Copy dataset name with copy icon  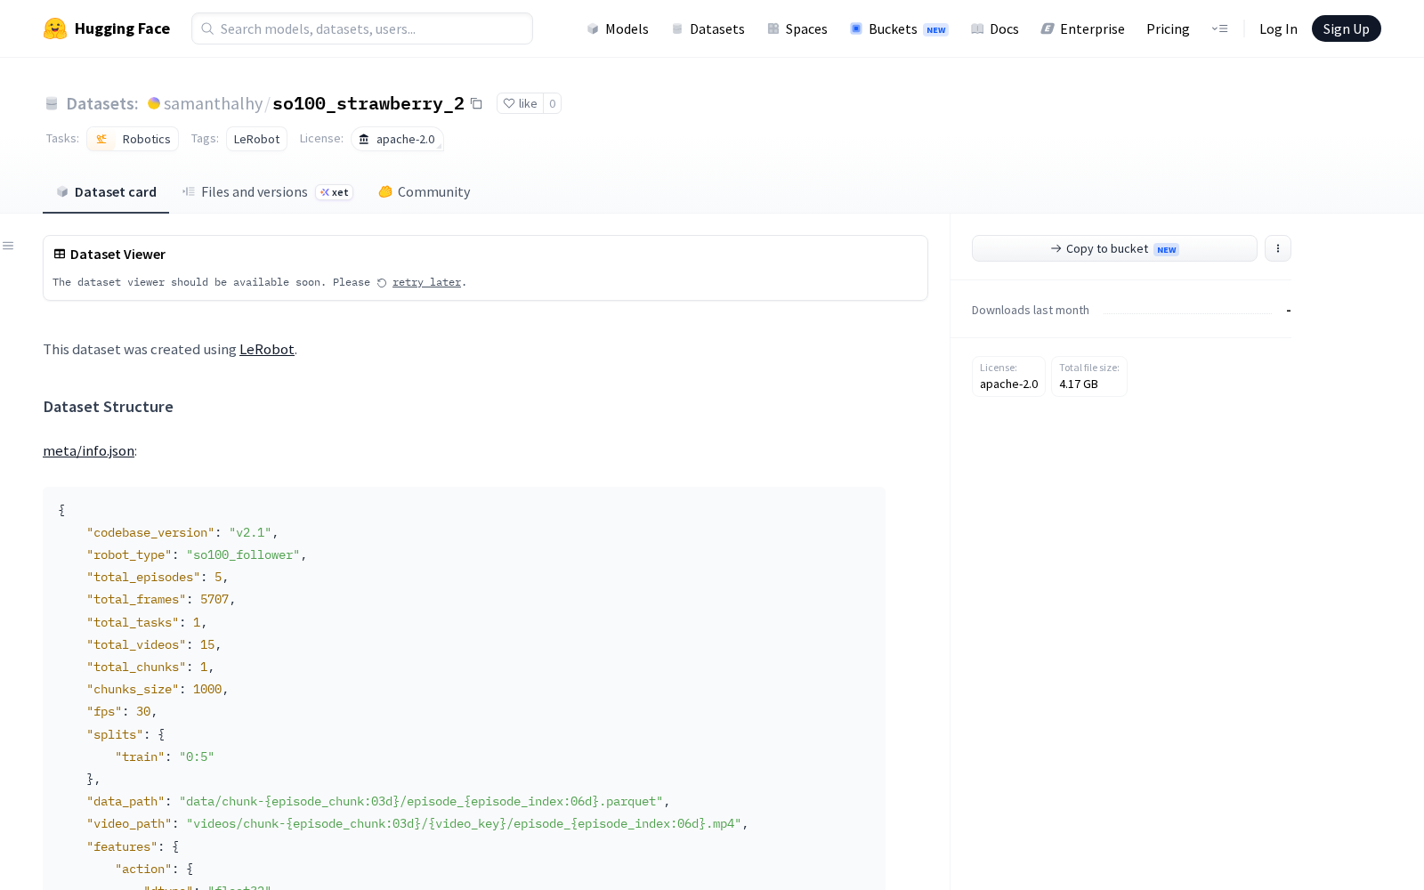click(x=476, y=103)
